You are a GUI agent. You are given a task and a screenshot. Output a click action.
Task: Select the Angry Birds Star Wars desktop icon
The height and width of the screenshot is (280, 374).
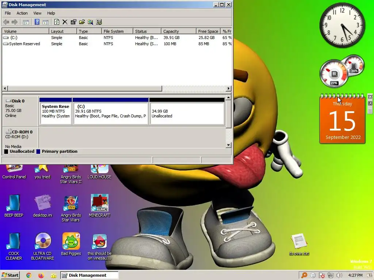point(71,208)
